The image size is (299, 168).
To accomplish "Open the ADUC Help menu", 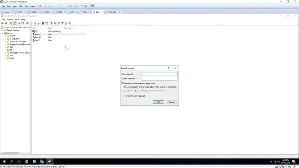I will (x=23, y=20).
